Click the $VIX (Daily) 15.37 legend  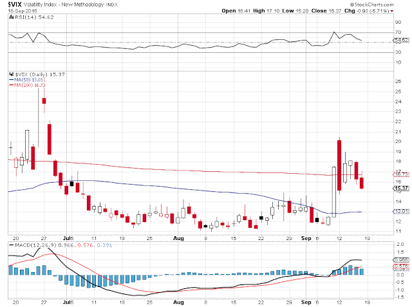click(x=40, y=75)
